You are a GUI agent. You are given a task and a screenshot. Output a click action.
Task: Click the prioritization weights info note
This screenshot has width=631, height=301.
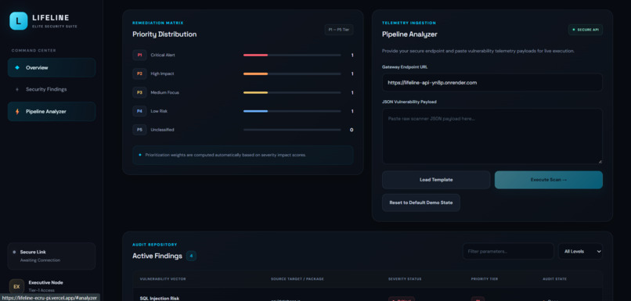pos(243,155)
